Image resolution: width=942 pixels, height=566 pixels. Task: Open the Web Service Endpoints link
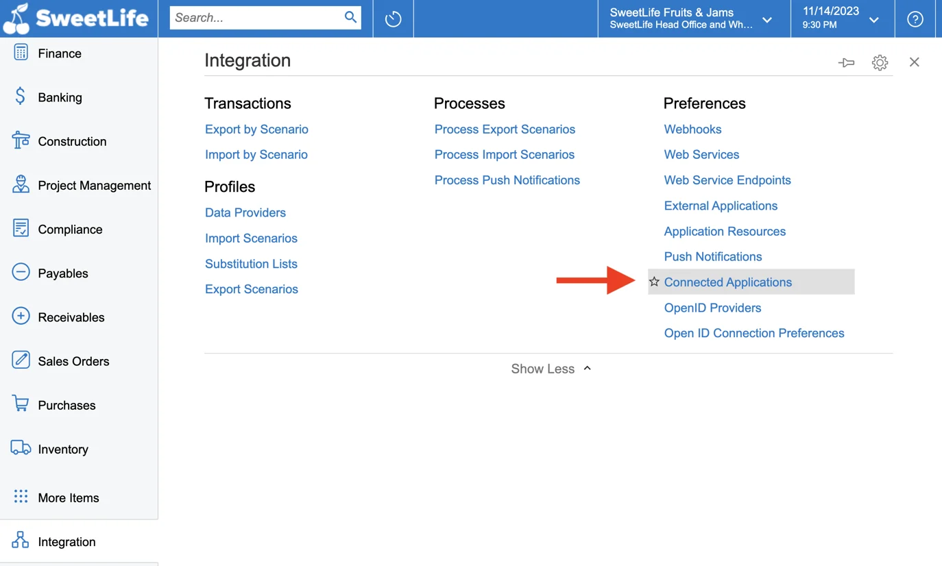coord(727,180)
